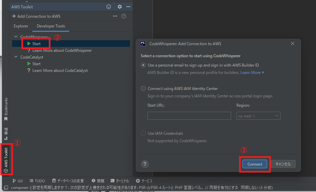Click Add Connection to AWS
The image size is (316, 192).
(x=36, y=16)
